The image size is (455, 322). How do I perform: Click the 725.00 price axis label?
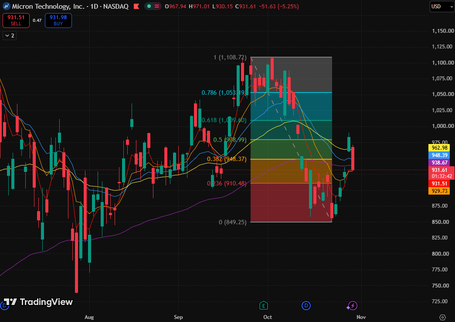coord(441,301)
